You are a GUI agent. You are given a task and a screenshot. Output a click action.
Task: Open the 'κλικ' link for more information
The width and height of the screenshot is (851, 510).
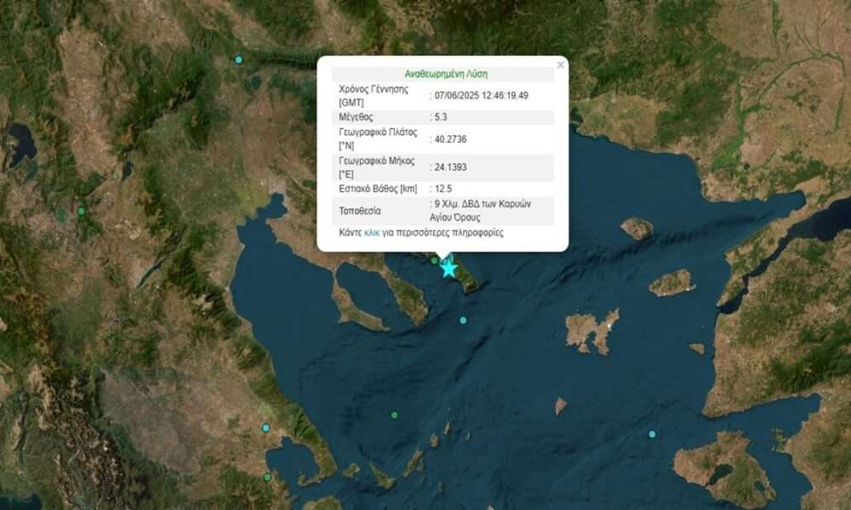coord(372,232)
